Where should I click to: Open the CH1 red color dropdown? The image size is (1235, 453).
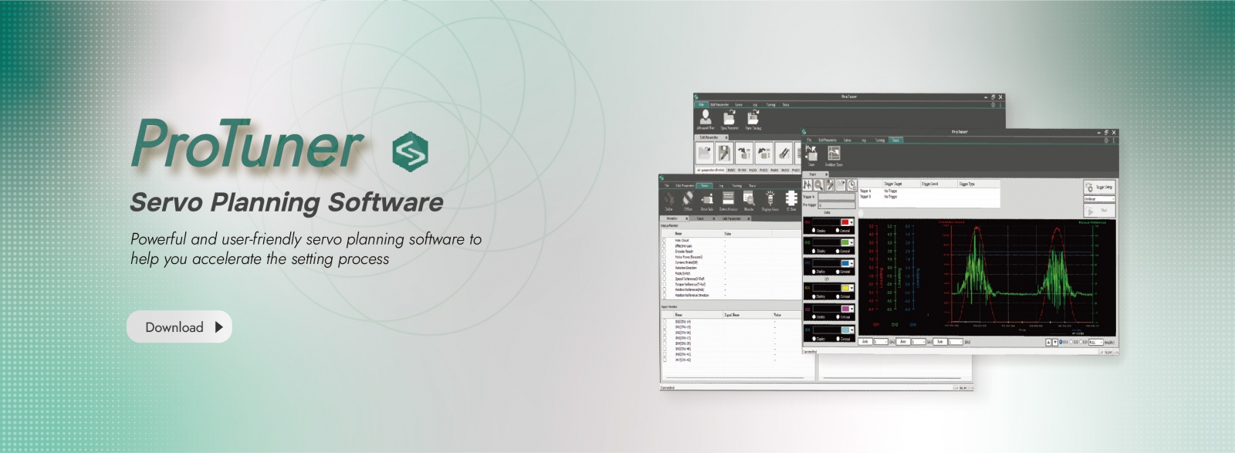tap(848, 222)
